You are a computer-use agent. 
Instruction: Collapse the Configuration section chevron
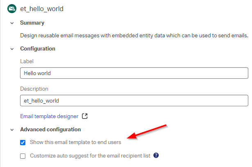tap(12, 49)
